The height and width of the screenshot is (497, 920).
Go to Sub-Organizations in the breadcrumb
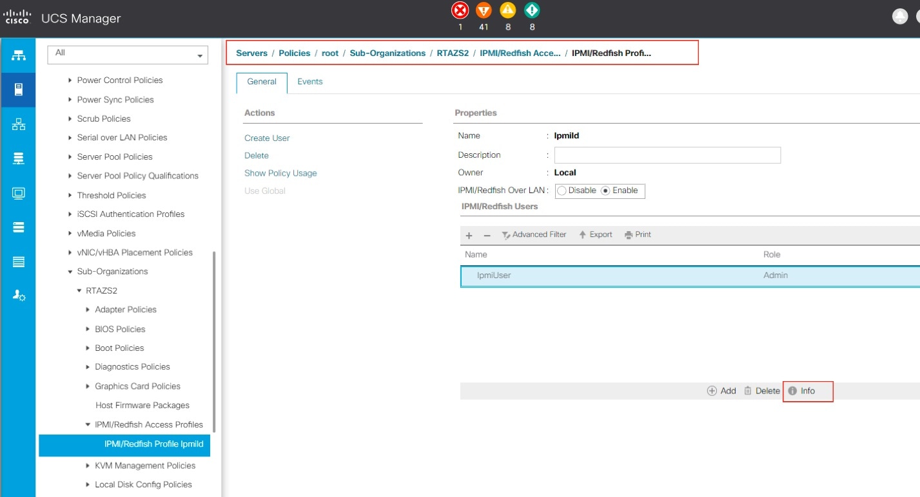(387, 53)
